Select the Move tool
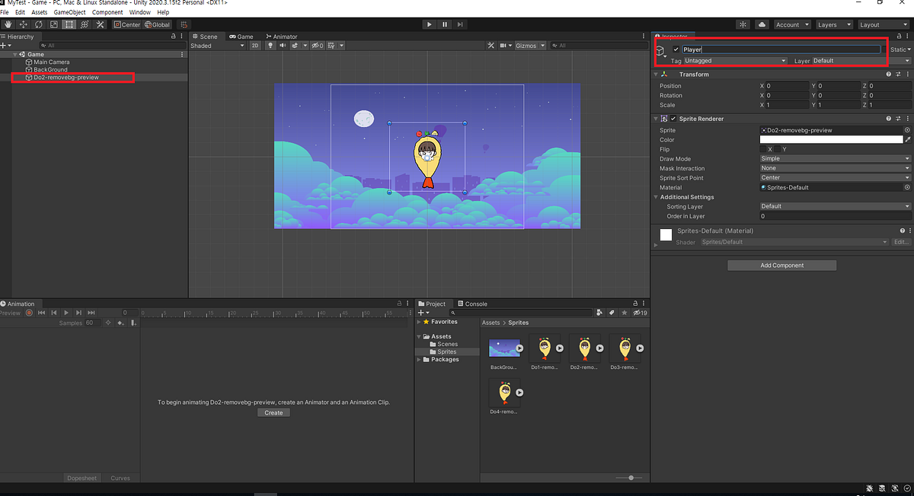Viewport: 914px width, 496px height. (24, 24)
